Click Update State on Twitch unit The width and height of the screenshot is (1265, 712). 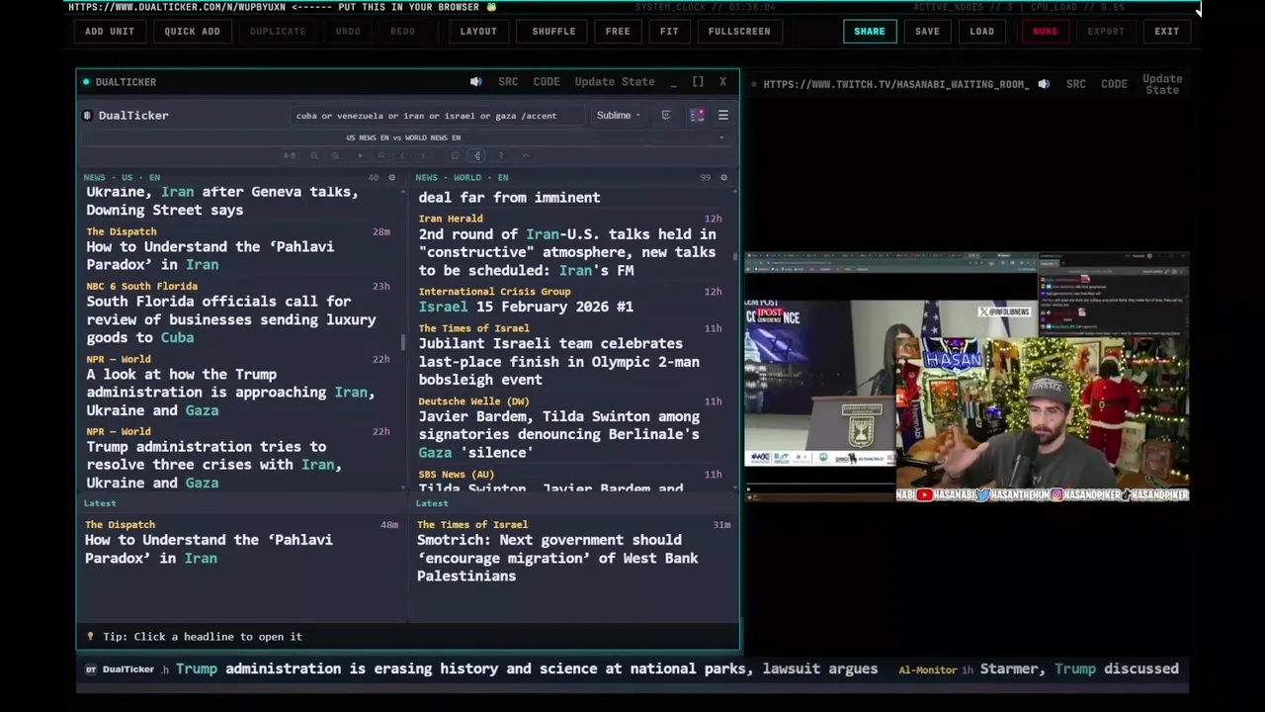click(x=1162, y=84)
